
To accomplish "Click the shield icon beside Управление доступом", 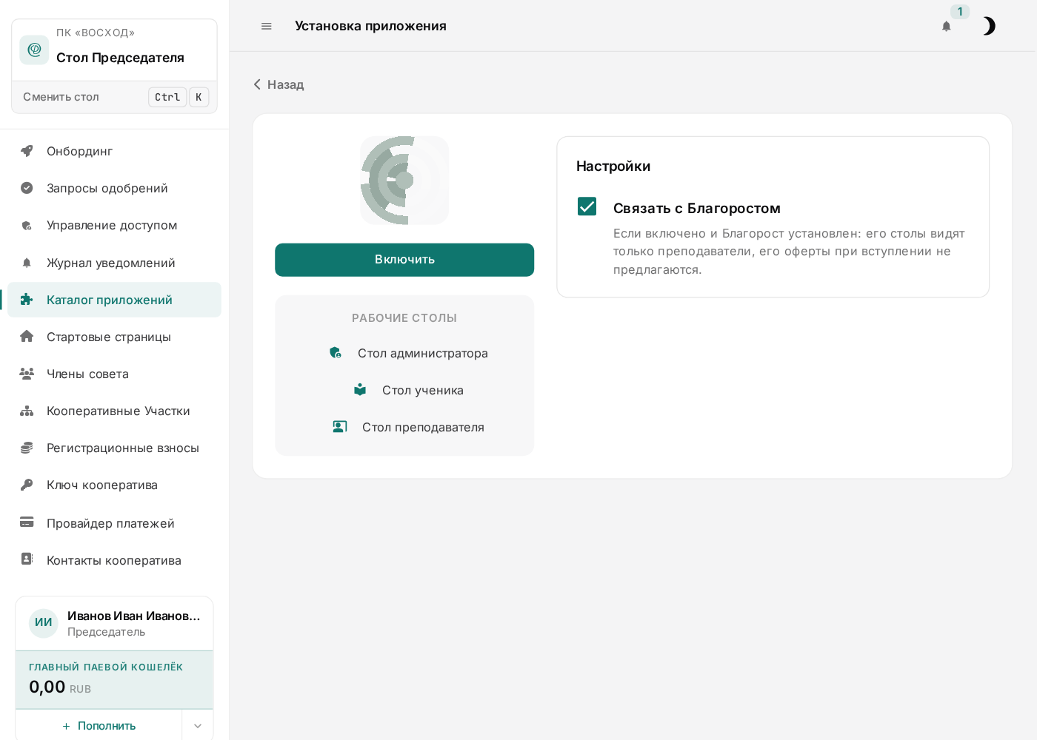I will click(x=27, y=226).
